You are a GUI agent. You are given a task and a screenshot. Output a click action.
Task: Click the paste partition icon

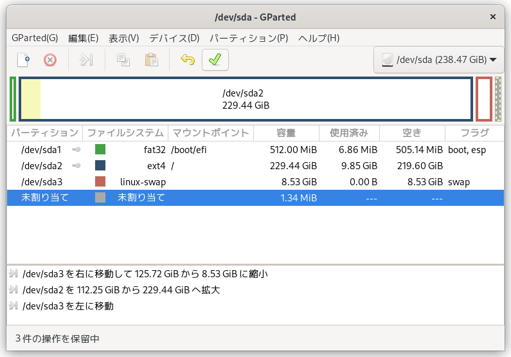[x=152, y=60]
